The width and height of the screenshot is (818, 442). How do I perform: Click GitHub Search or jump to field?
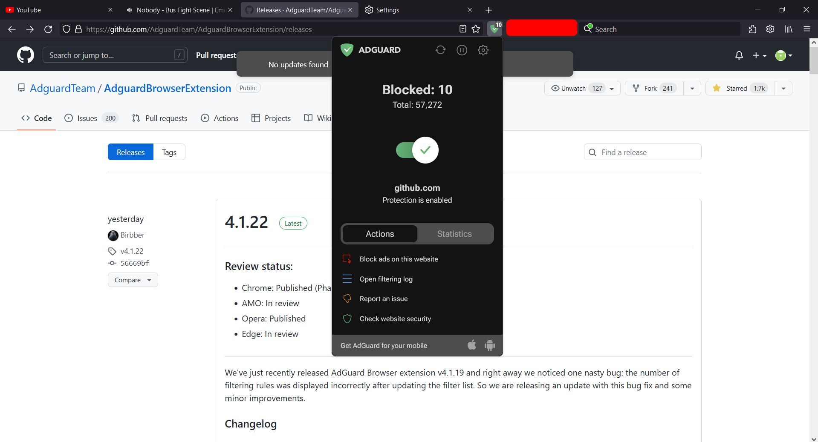[115, 55]
